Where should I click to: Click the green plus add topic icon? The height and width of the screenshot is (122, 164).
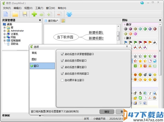[34, 14]
